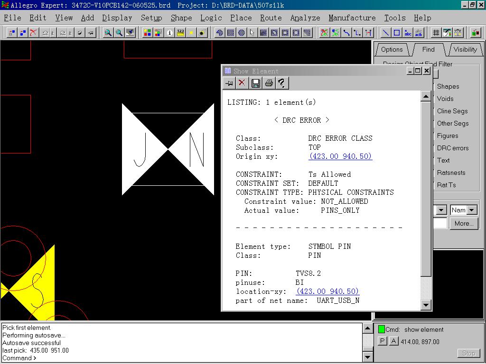
Task: Click the Highlight yellow sun icon
Action: (x=191, y=33)
